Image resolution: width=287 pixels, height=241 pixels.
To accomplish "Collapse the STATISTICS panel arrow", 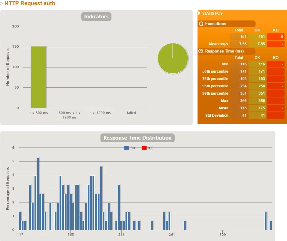I will tap(199, 13).
